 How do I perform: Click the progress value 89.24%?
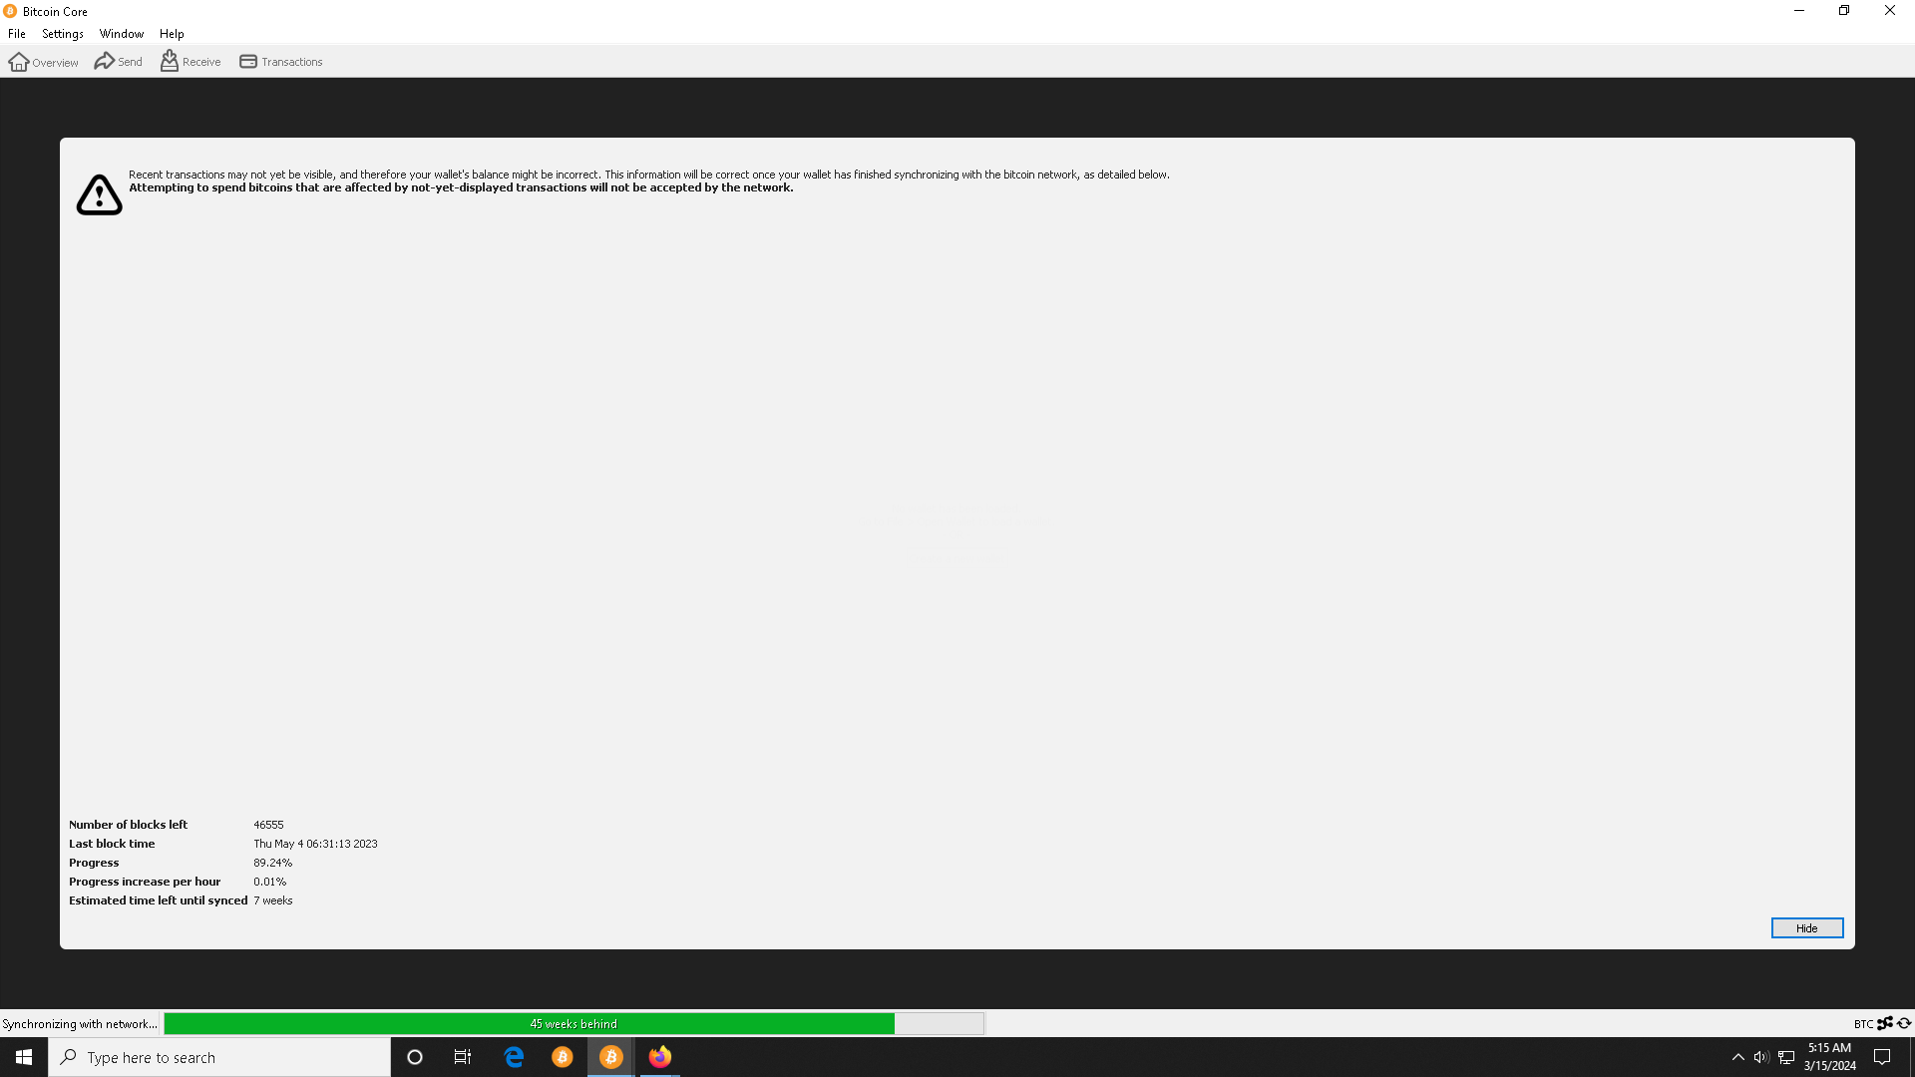point(272,863)
